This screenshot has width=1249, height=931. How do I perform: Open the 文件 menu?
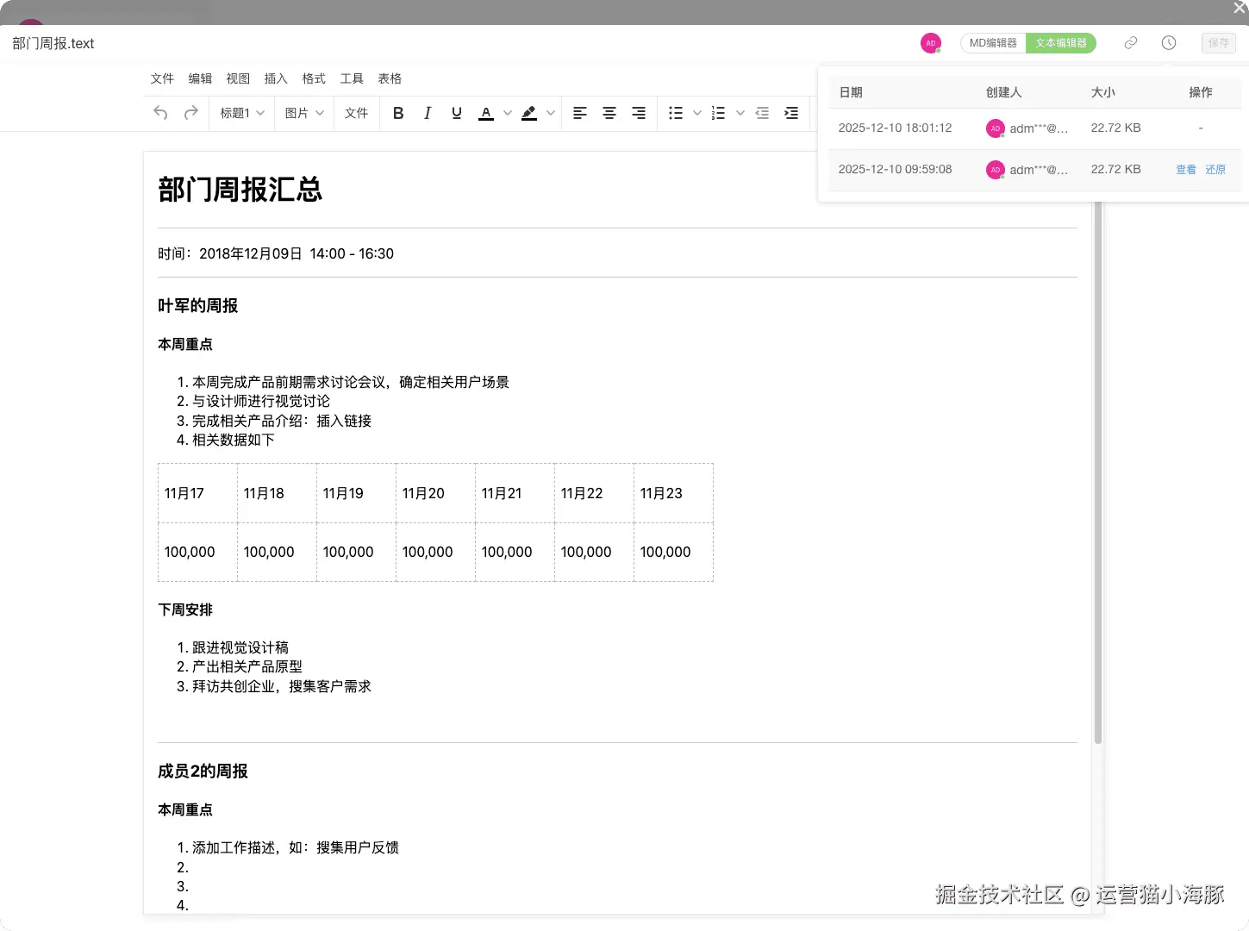[162, 78]
